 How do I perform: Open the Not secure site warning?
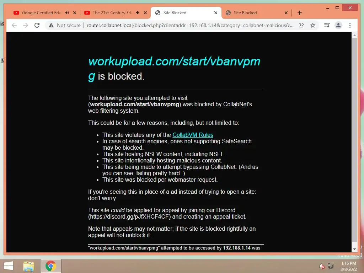click(65, 25)
